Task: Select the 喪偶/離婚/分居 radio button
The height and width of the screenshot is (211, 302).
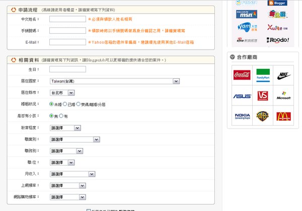Action: click(x=78, y=104)
